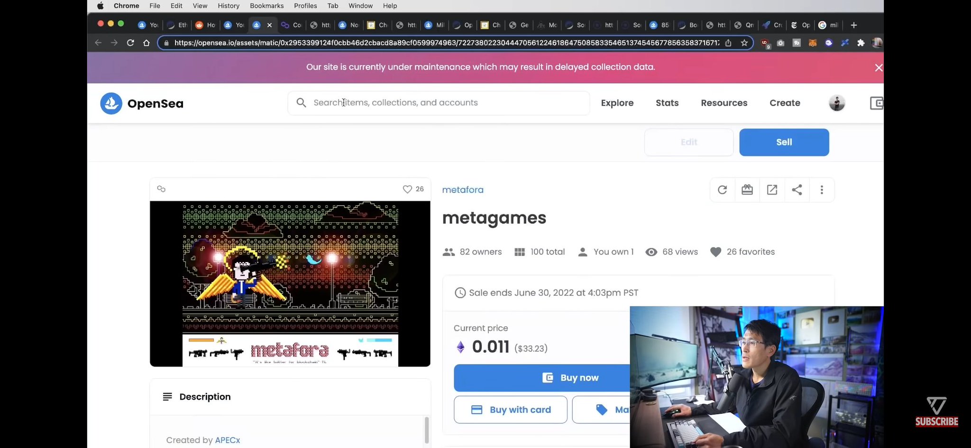Open a new browser tab
This screenshot has width=971, height=448.
(x=854, y=25)
